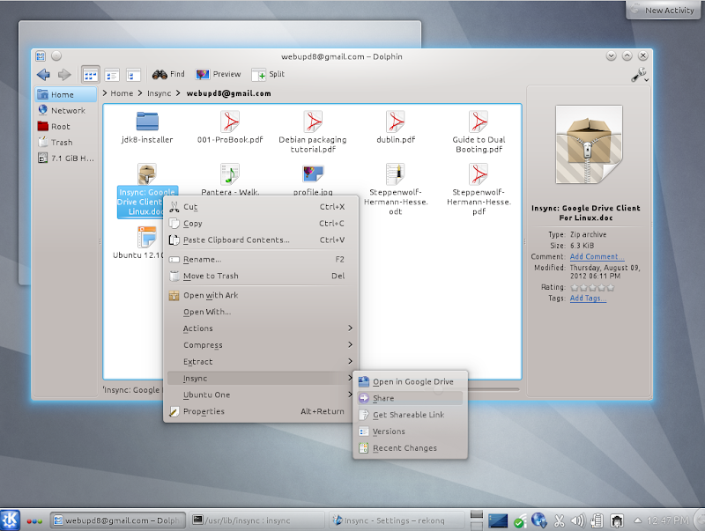Switch to webupd8@gmail.com Dolphin taskbar entry
This screenshot has width=705, height=531.
point(118,520)
